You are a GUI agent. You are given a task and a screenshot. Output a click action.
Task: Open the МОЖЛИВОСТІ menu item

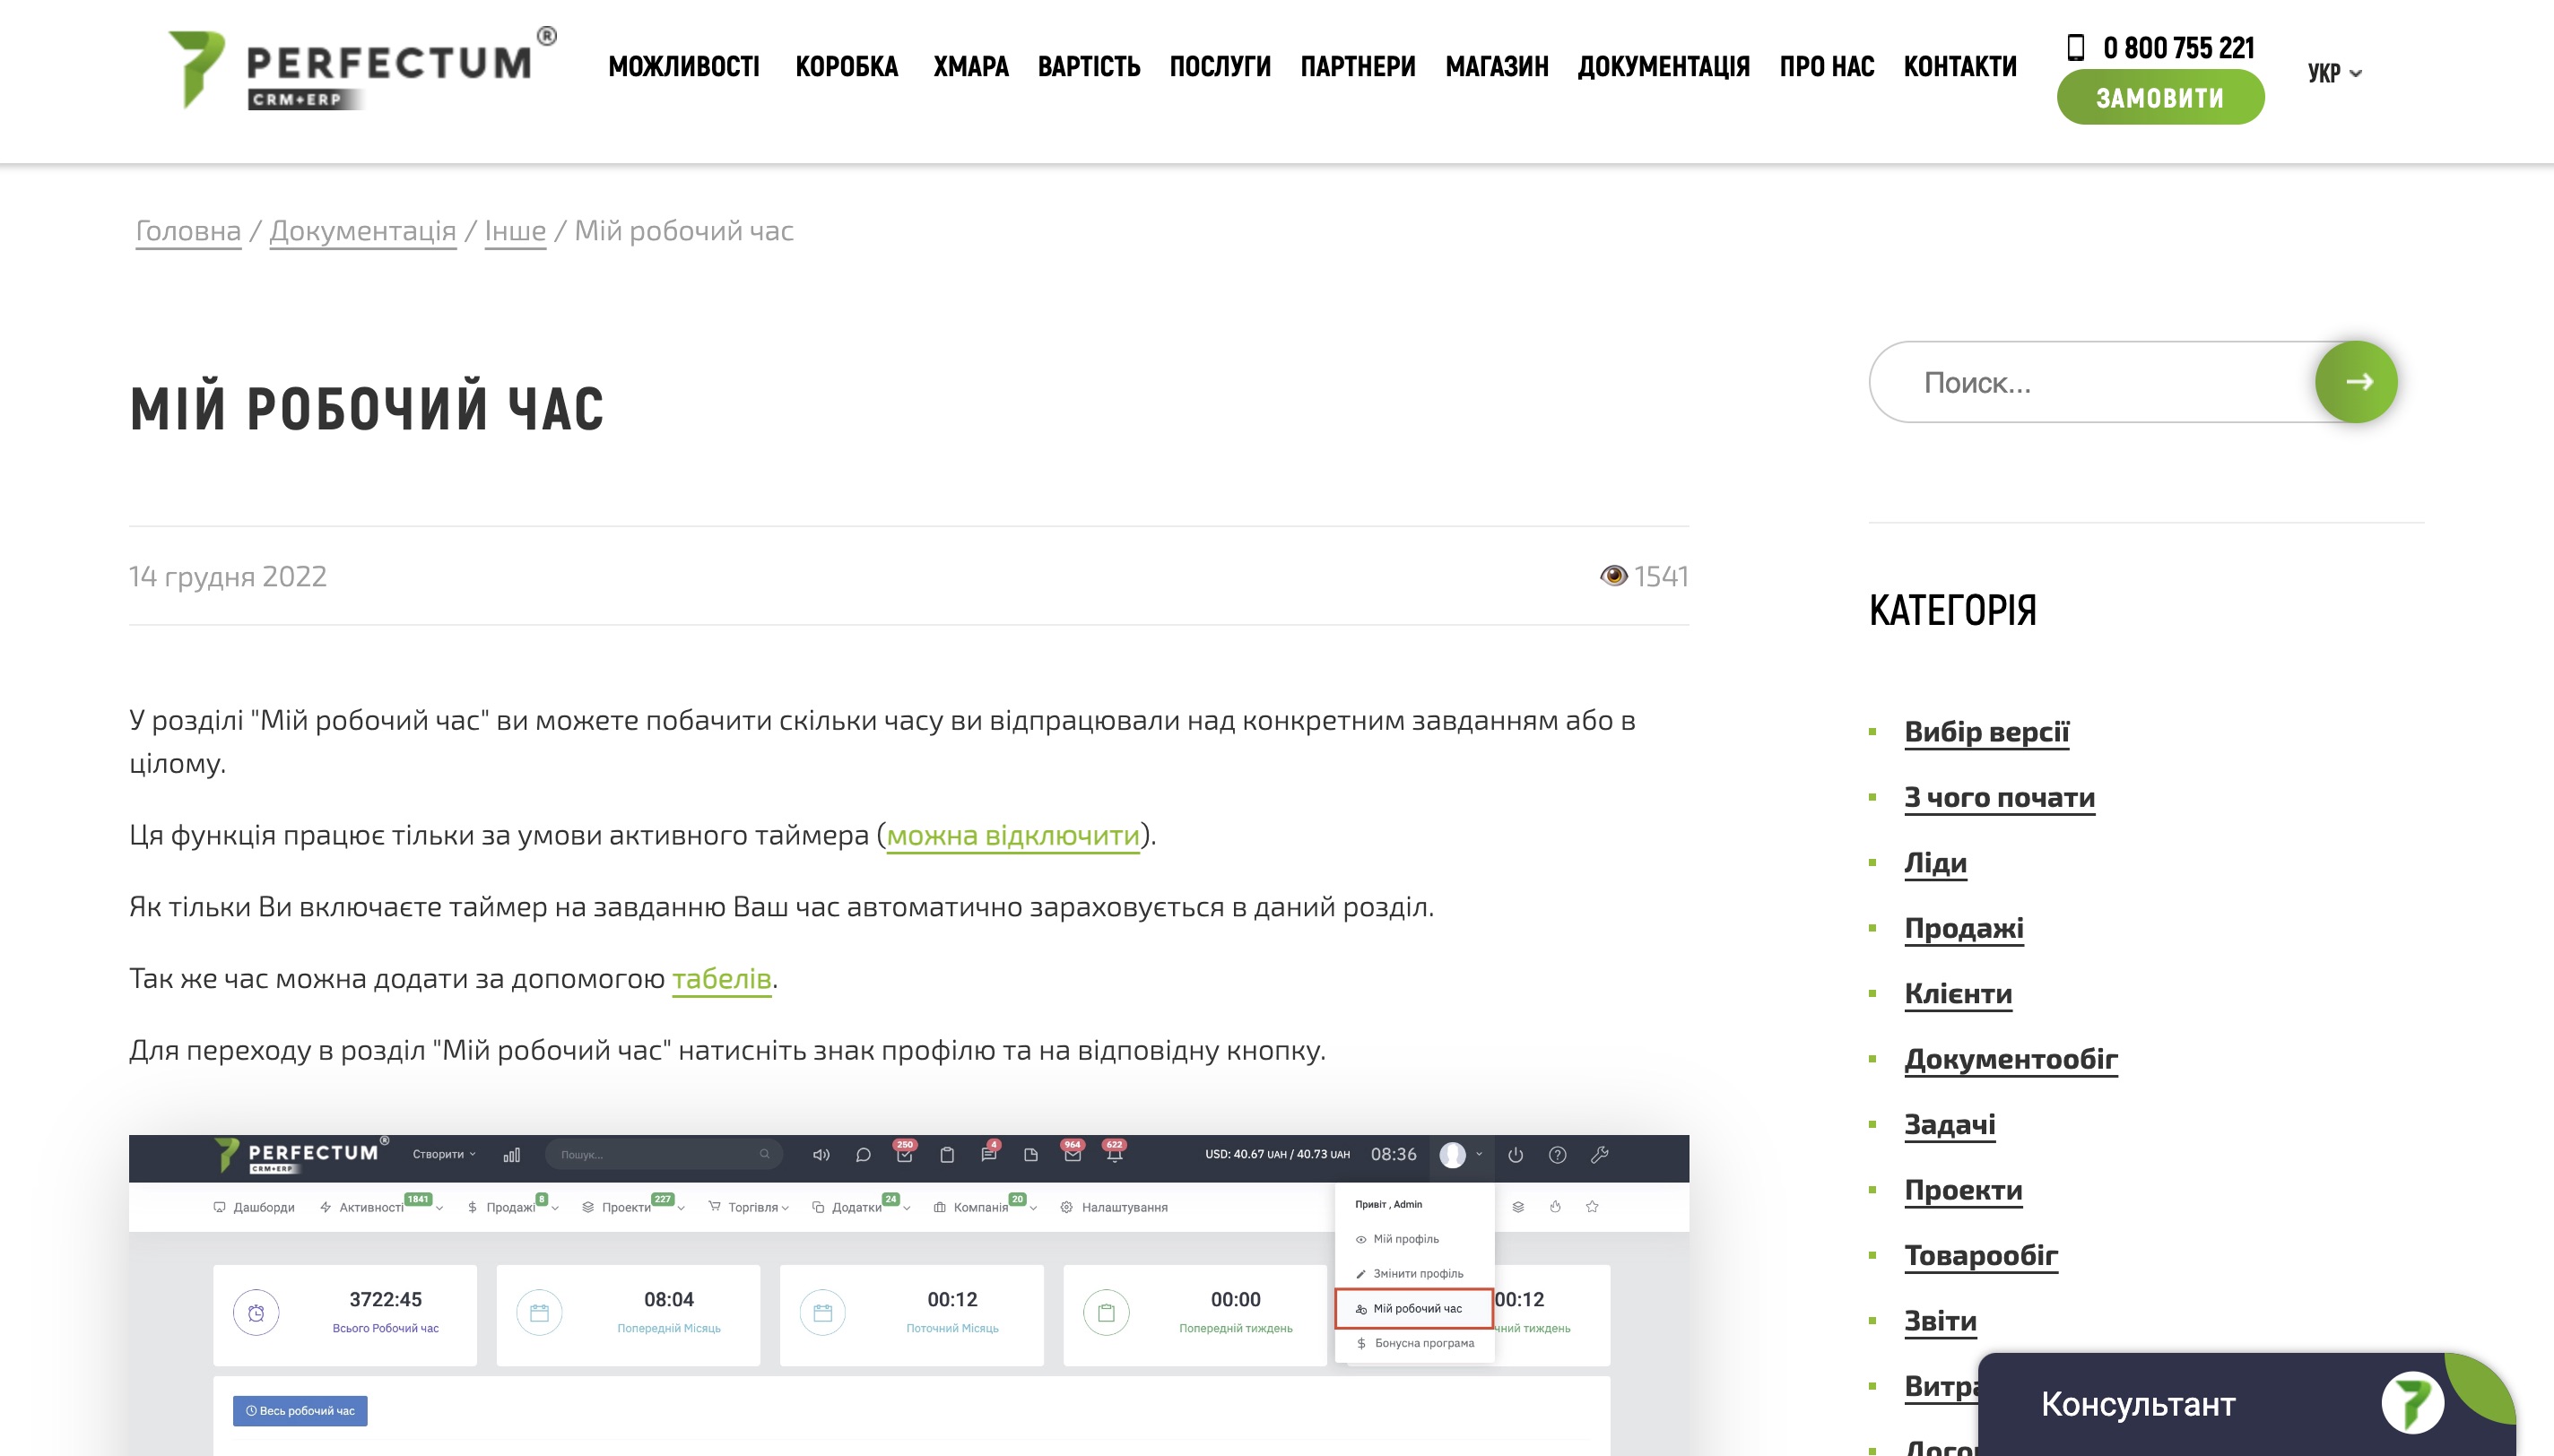684,67
